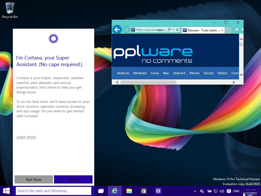261x196 pixels.
Task: Click the Cortana circle logo
Action: tap(54, 39)
